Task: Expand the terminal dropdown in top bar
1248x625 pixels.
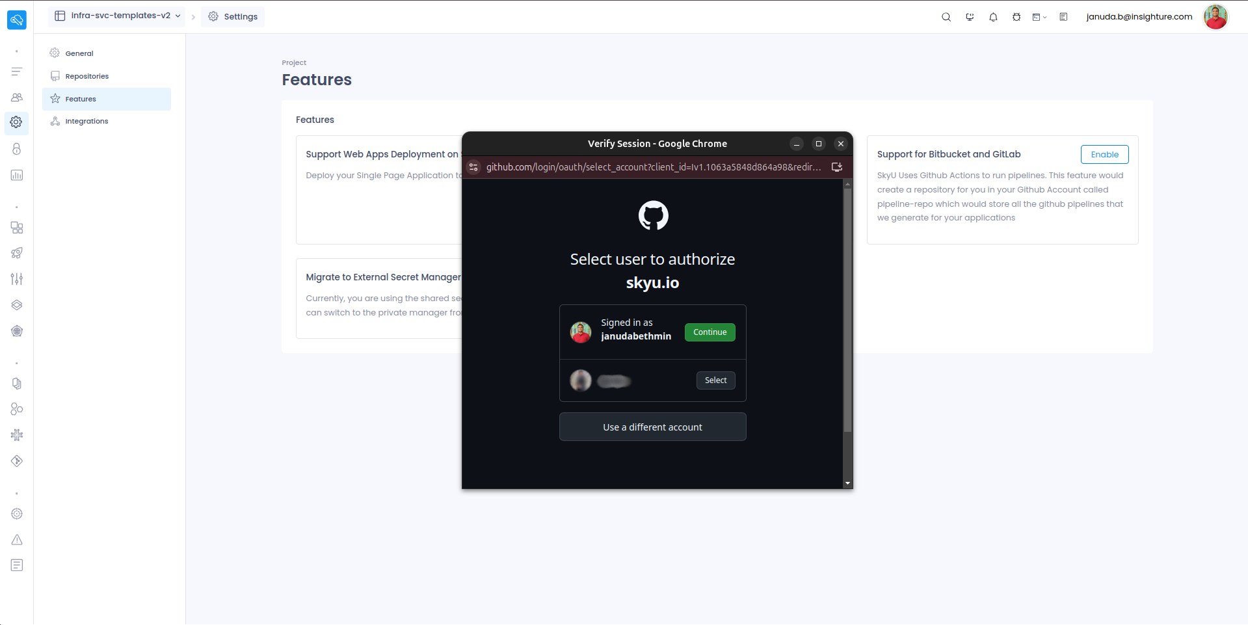Action: 1039,17
